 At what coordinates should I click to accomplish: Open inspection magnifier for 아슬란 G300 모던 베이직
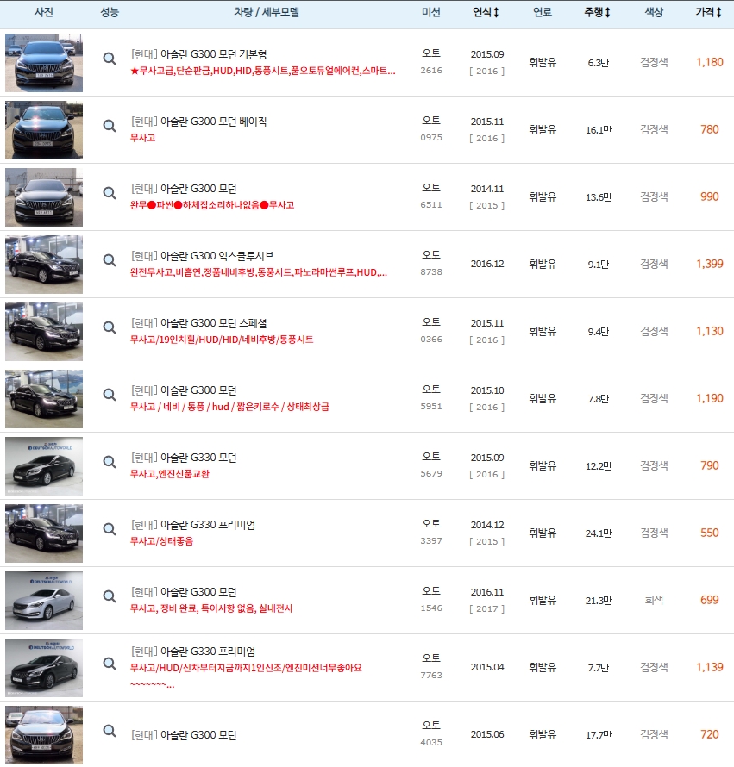pyautogui.click(x=110, y=126)
